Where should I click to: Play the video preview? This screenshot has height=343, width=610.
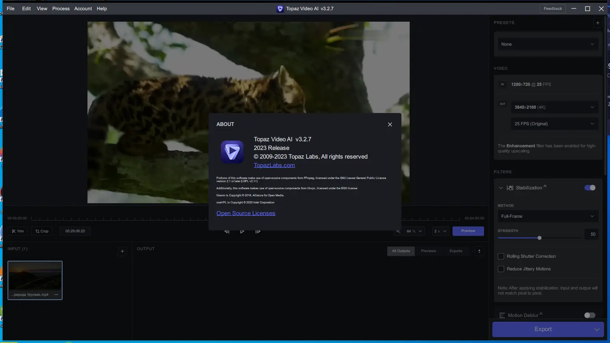[242, 232]
